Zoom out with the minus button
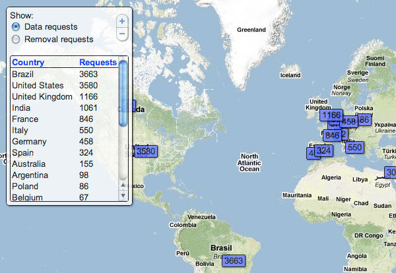This screenshot has width=396, height=273. [122, 34]
